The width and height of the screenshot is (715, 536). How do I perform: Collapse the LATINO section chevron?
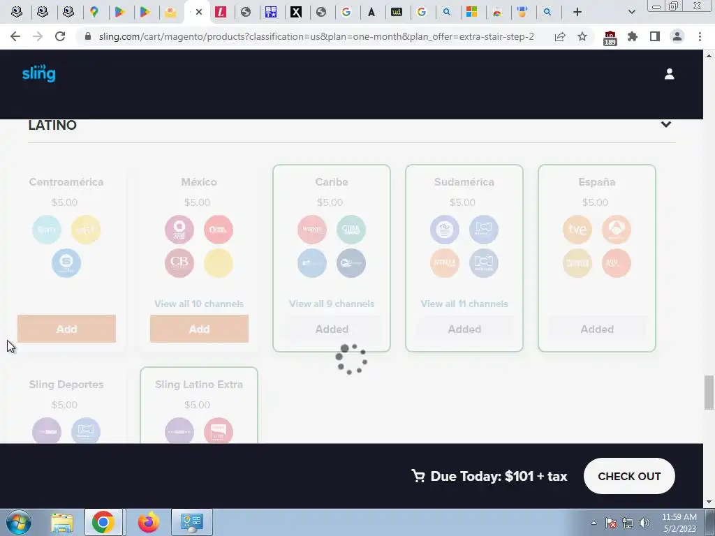coord(665,124)
